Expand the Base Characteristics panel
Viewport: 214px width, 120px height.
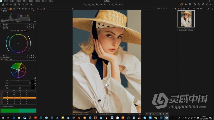pos(1,24)
